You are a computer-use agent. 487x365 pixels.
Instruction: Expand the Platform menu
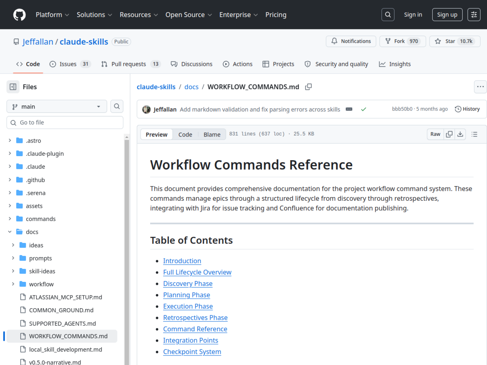tap(52, 15)
